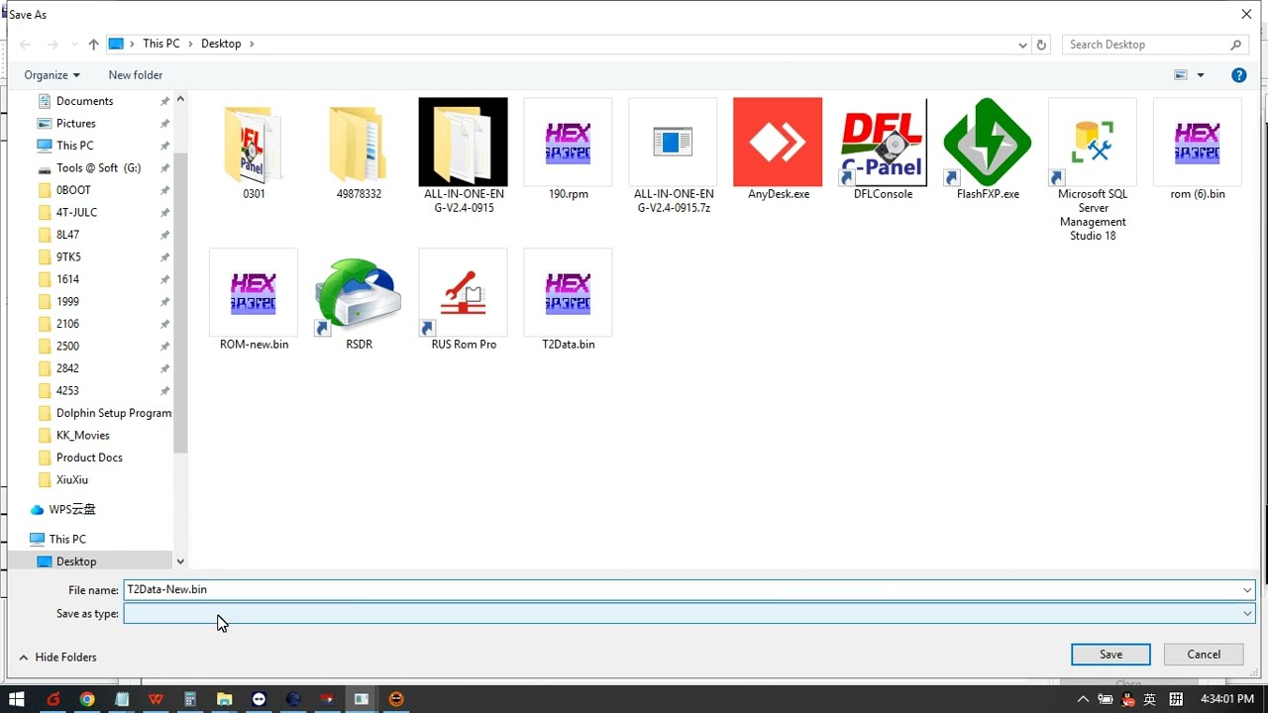
Task: Open the Organize menu
Action: [x=52, y=75]
